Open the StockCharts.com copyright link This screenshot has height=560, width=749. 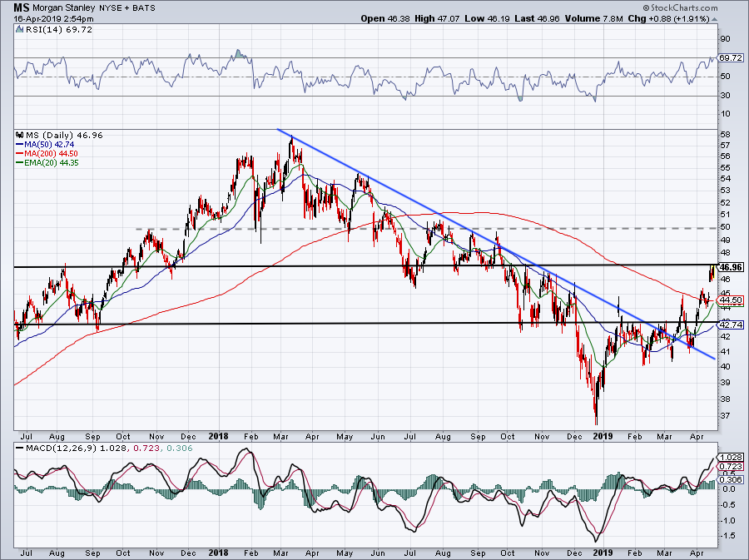(x=680, y=7)
